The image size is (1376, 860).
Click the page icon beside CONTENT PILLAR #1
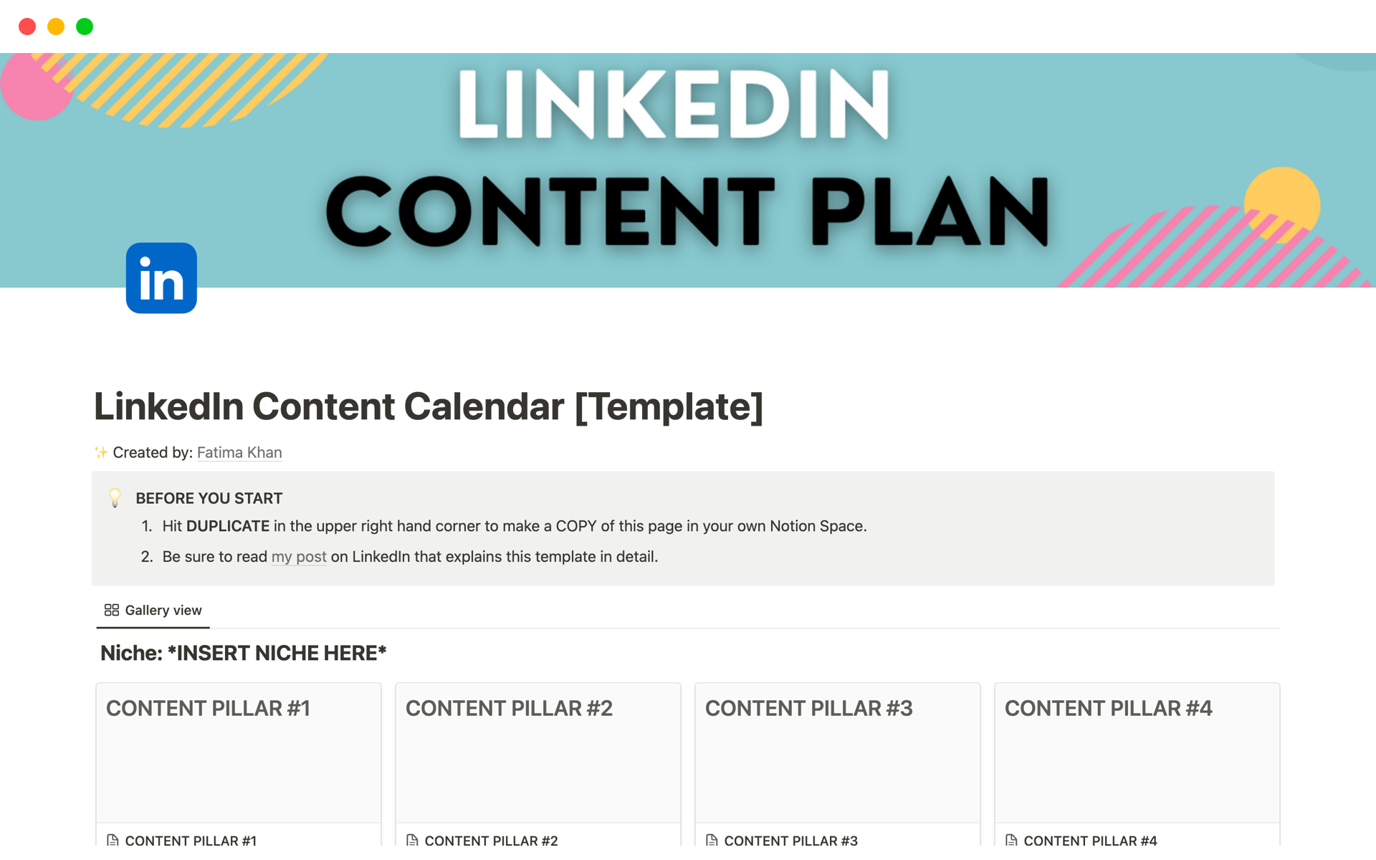click(113, 840)
